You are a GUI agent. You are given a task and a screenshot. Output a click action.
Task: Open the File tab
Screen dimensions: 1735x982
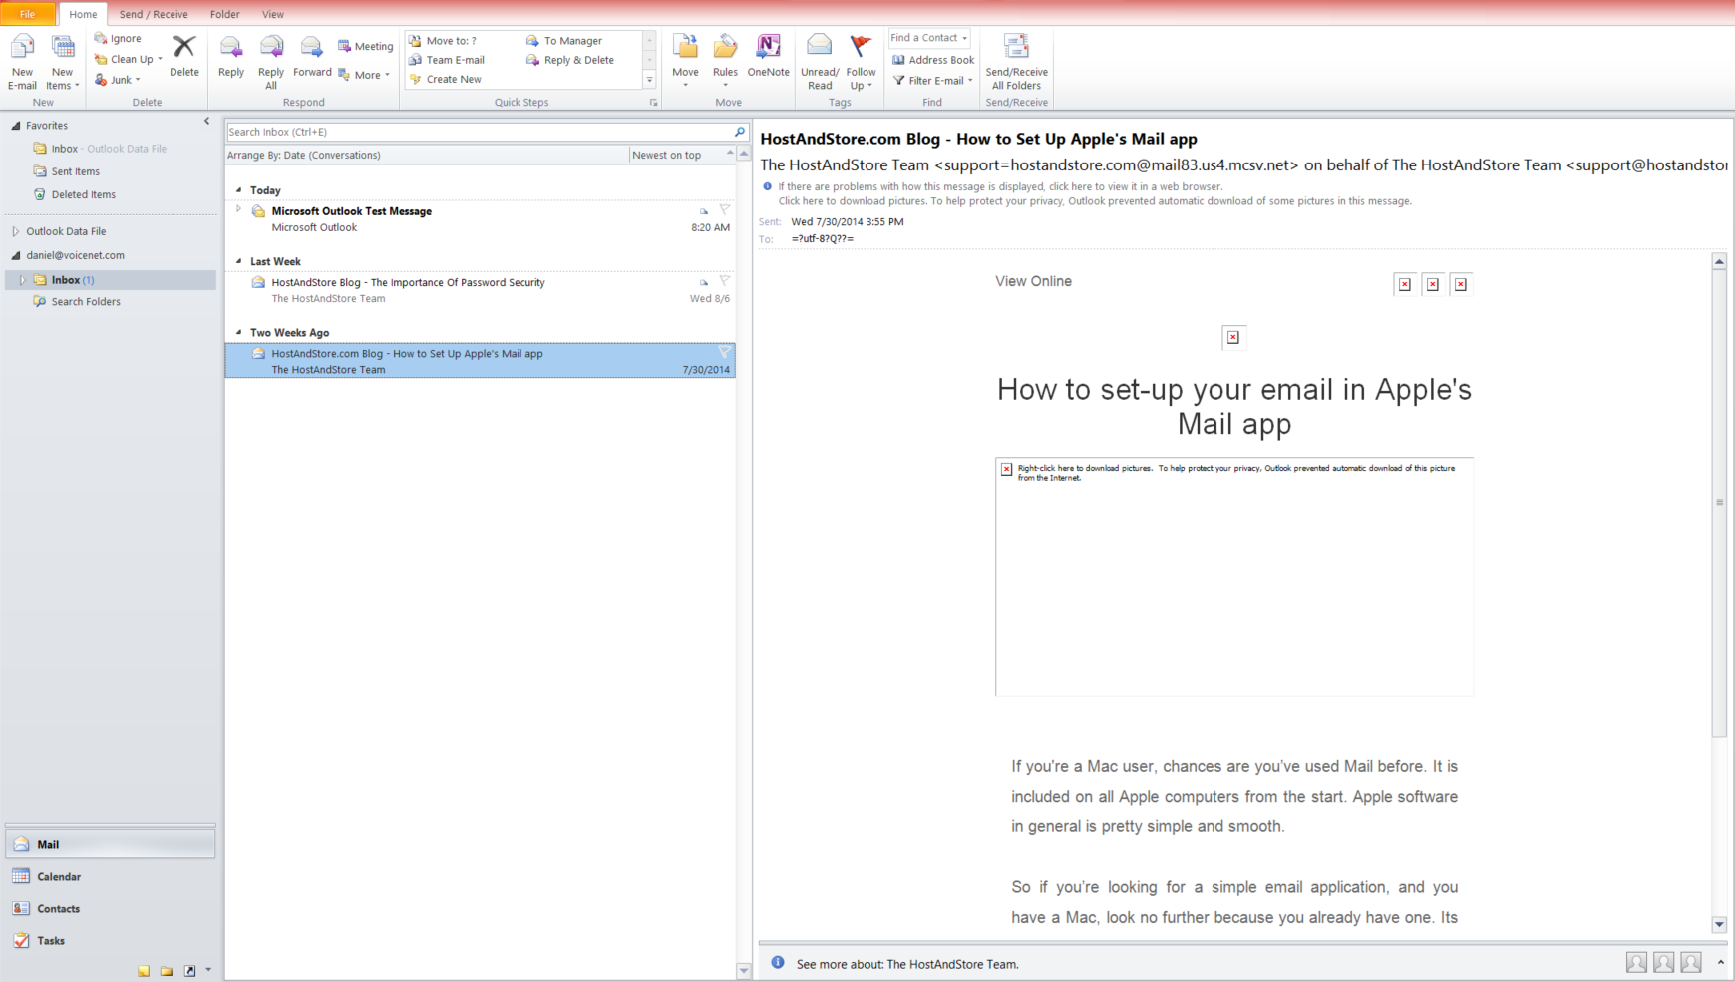click(x=28, y=14)
